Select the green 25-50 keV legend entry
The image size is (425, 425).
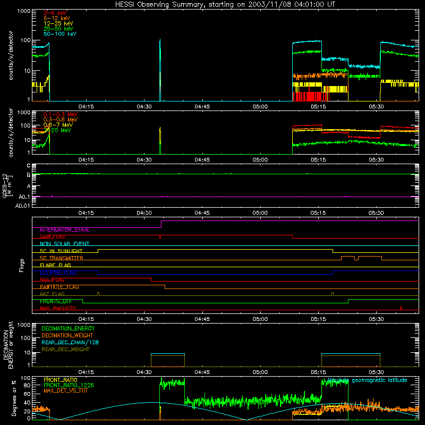pyautogui.click(x=58, y=29)
